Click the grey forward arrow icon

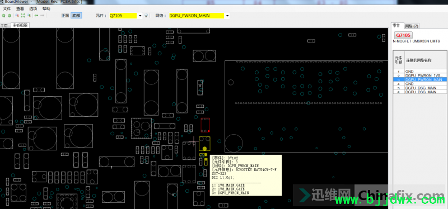click(x=42, y=16)
